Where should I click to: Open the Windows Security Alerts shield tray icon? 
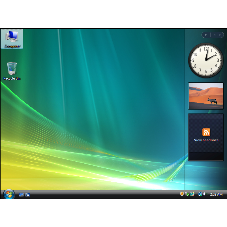(x=182, y=194)
